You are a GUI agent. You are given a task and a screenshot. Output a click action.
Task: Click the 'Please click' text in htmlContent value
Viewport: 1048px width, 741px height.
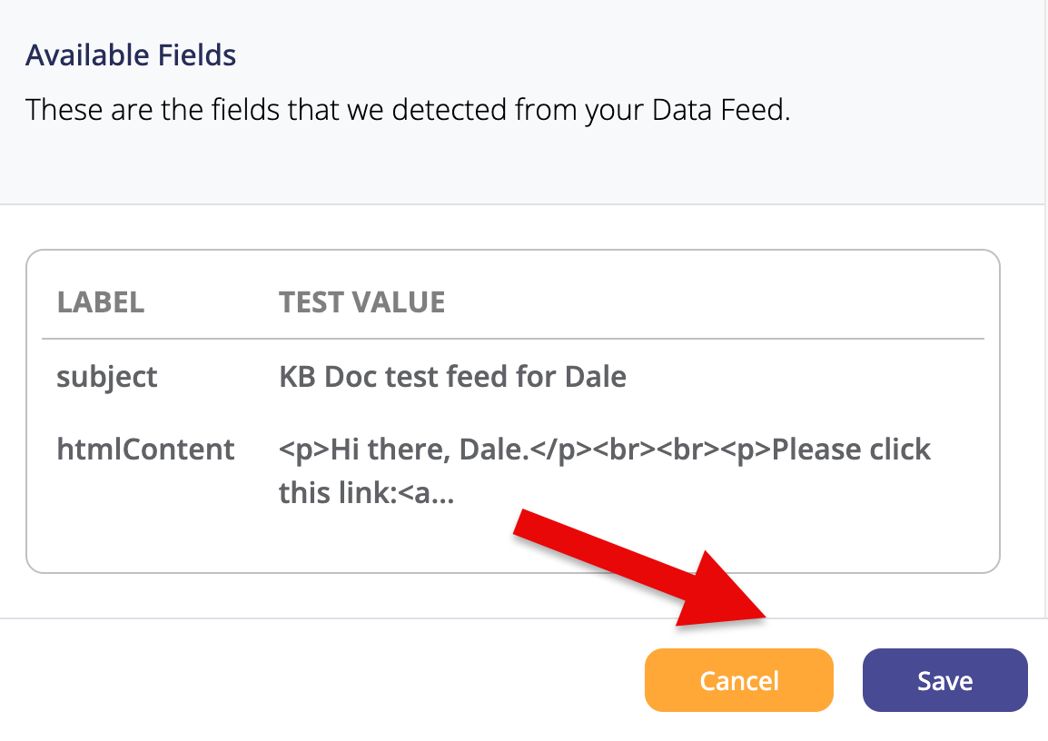coord(851,450)
